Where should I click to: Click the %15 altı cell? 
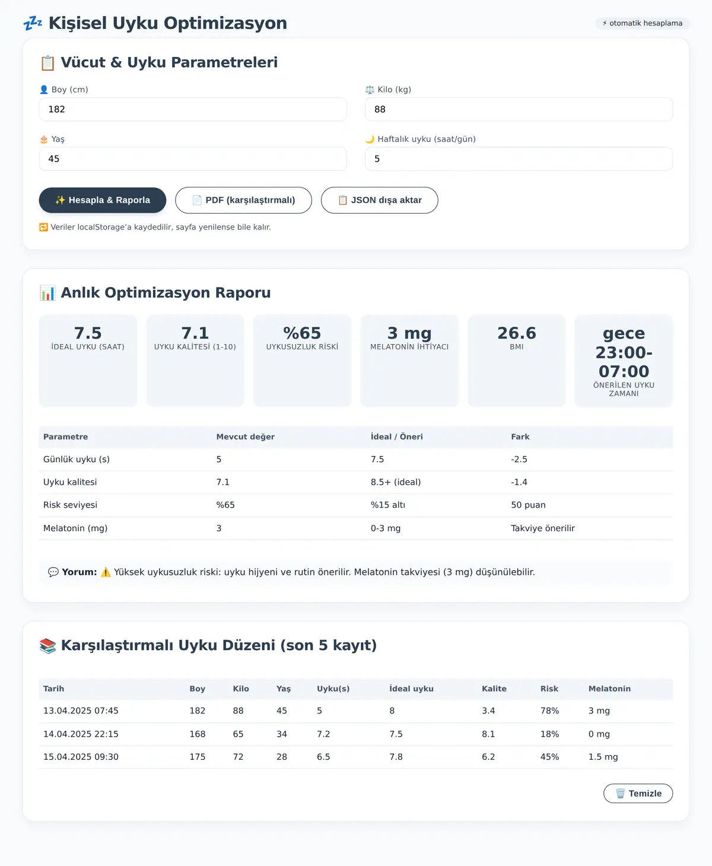pos(388,505)
